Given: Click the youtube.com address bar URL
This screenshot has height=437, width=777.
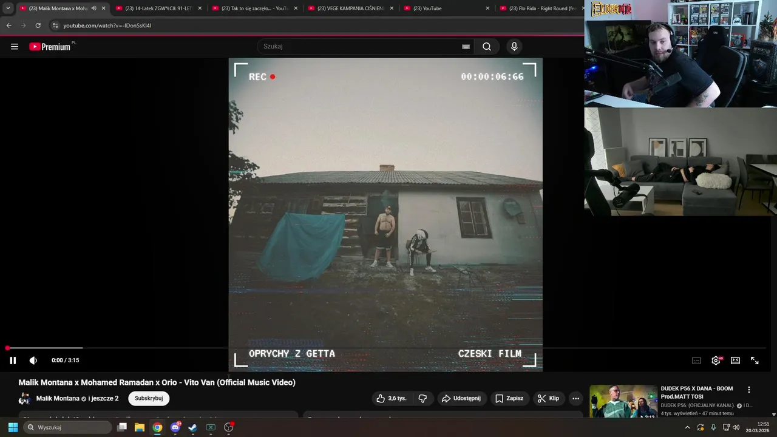Looking at the screenshot, I should tap(107, 25).
